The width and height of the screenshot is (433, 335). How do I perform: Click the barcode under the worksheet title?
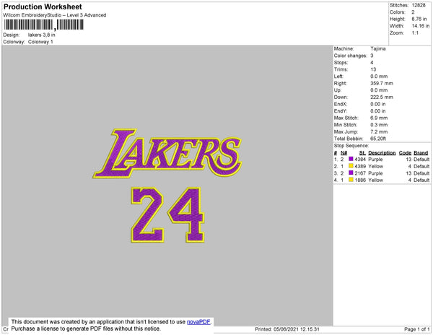(x=43, y=25)
